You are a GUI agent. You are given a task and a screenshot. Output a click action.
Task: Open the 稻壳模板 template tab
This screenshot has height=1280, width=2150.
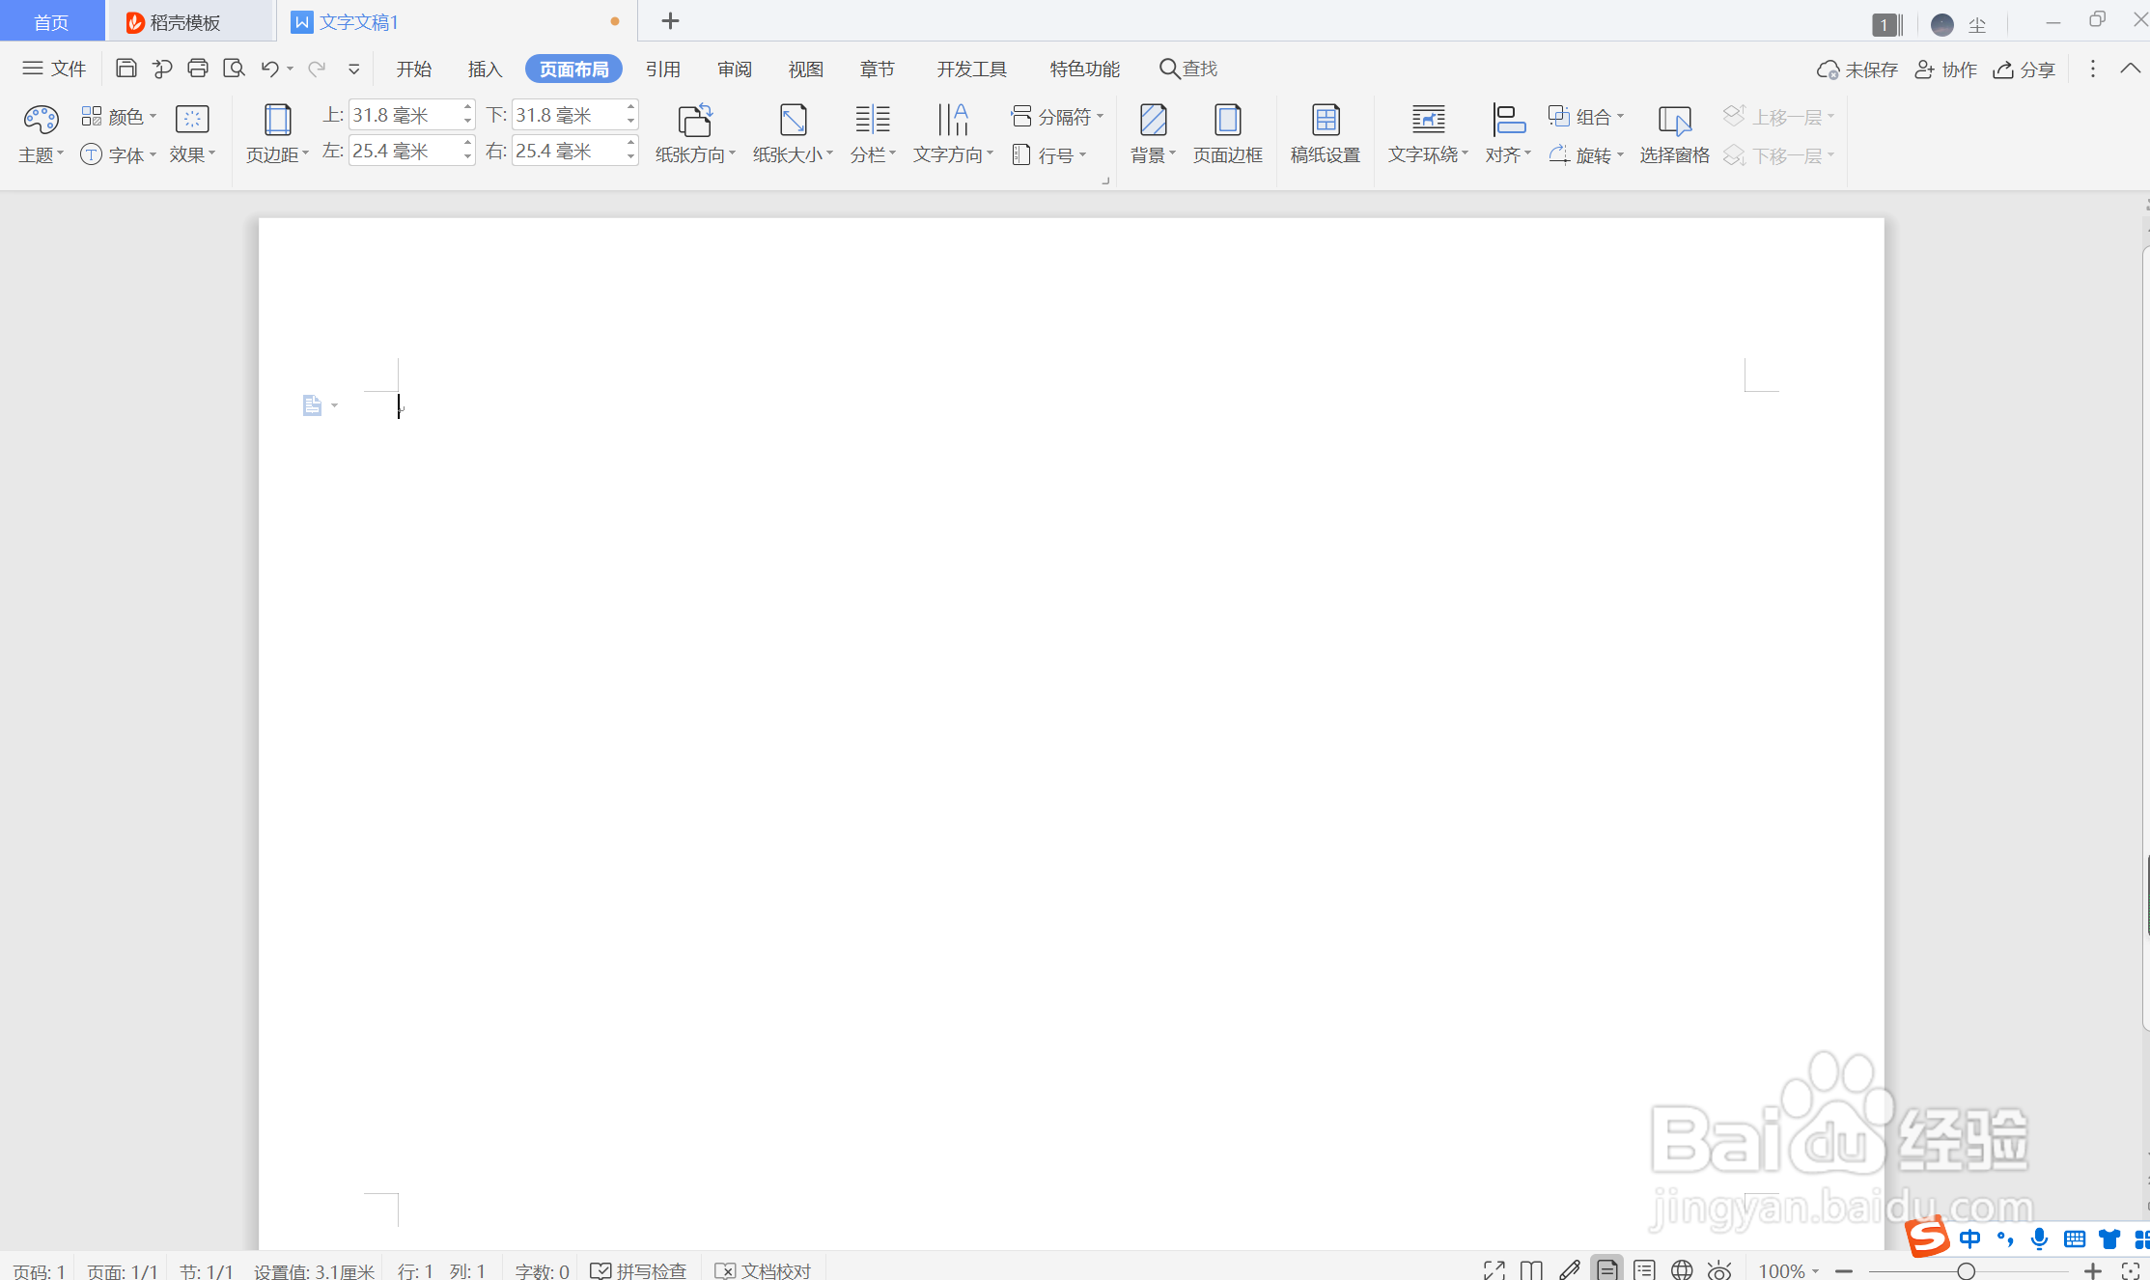[x=189, y=21]
